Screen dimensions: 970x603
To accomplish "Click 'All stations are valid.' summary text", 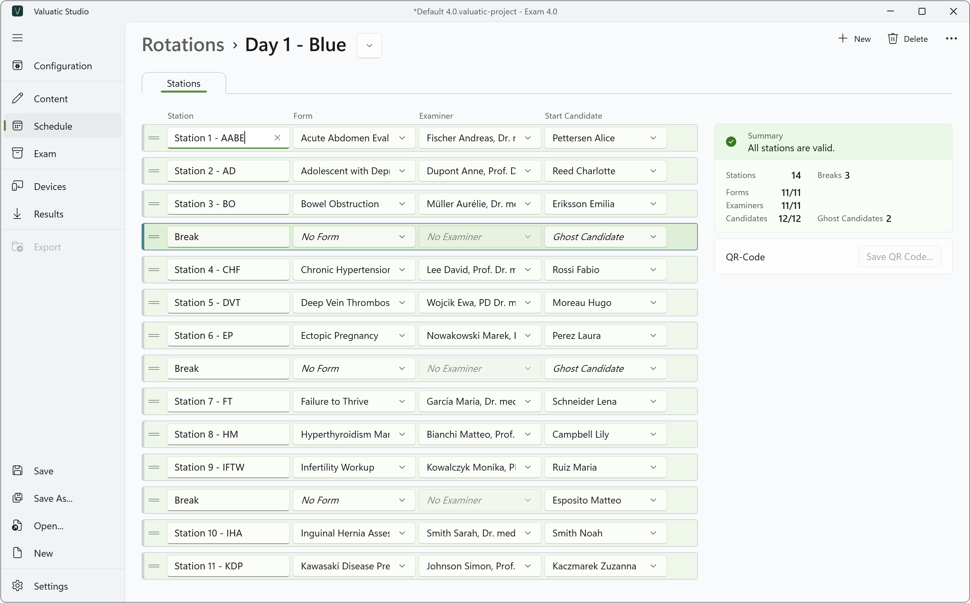I will tap(791, 148).
